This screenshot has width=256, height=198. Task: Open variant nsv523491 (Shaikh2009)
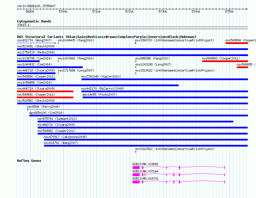point(36,46)
